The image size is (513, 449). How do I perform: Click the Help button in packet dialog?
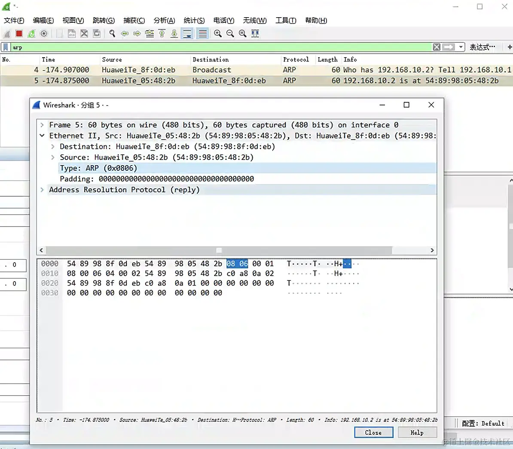pyautogui.click(x=417, y=433)
